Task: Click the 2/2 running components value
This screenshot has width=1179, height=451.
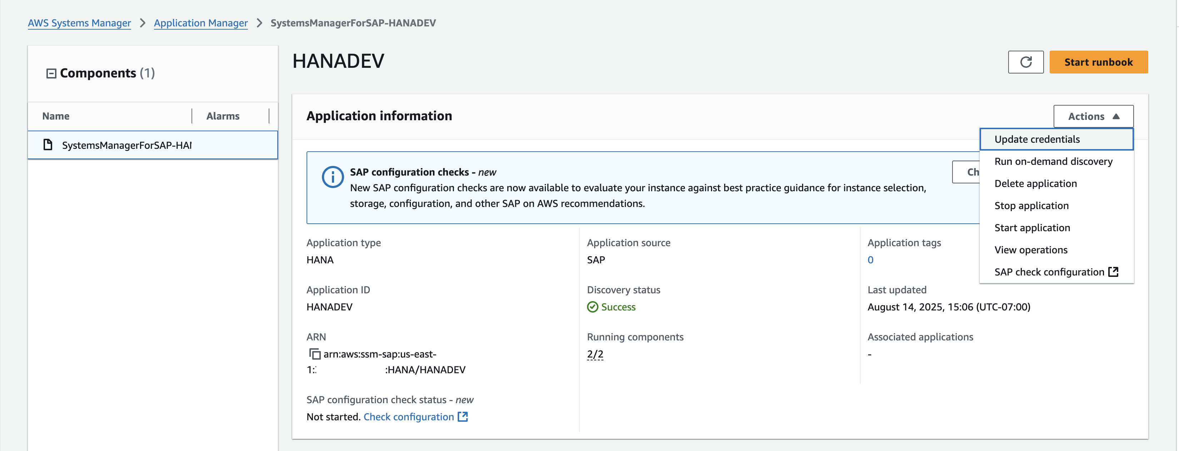Action: pyautogui.click(x=595, y=354)
